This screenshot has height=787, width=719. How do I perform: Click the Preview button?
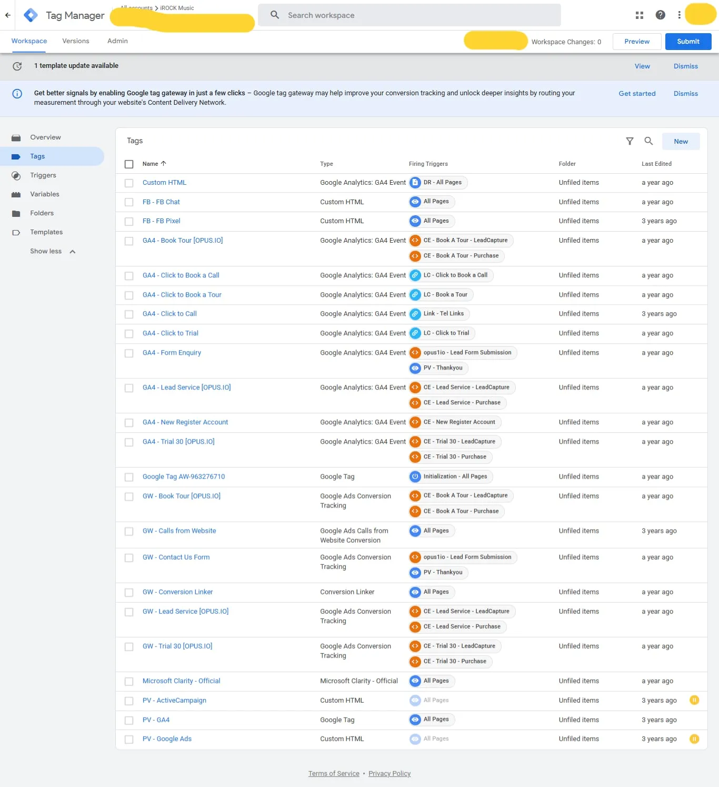tap(637, 42)
